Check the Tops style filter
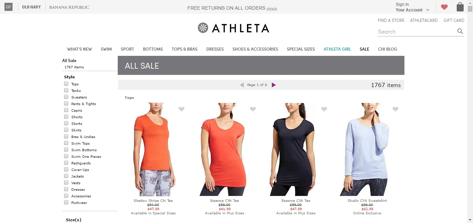Screen dimensions: 473x223 click(x=66, y=84)
